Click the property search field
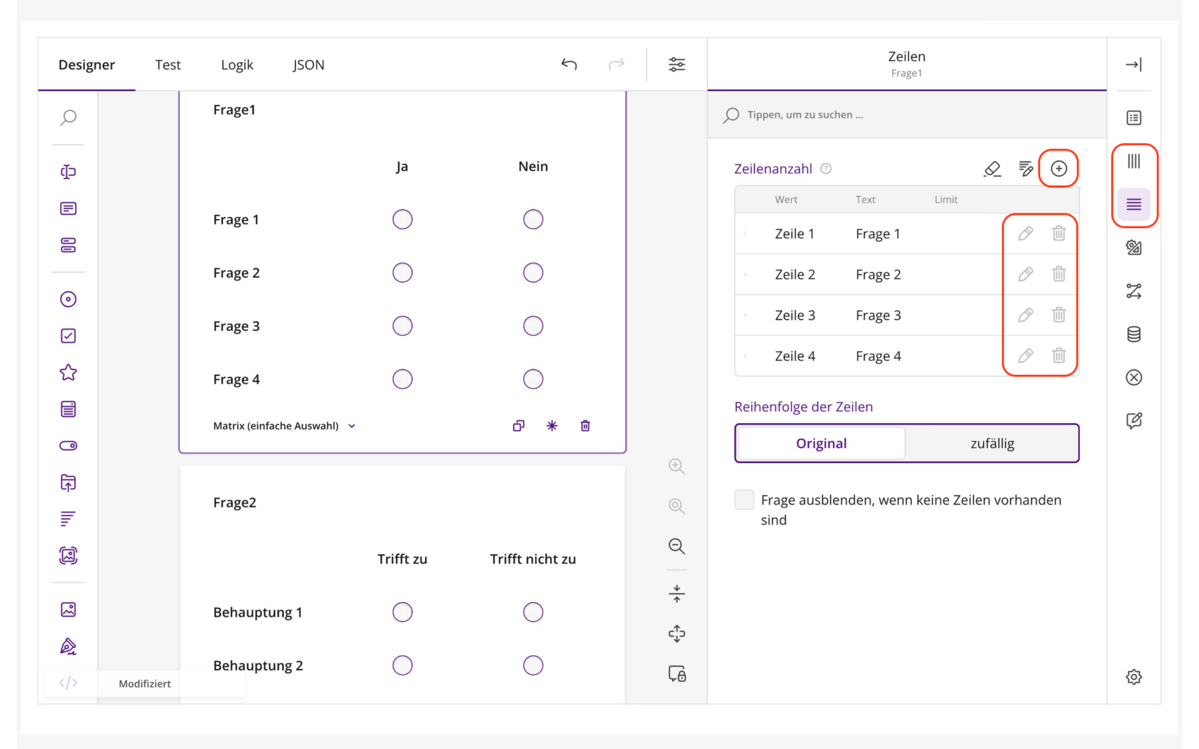1199x749 pixels. (x=907, y=115)
